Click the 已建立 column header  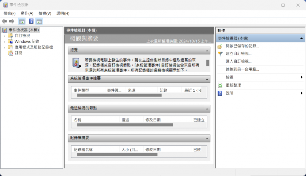tap(199, 120)
